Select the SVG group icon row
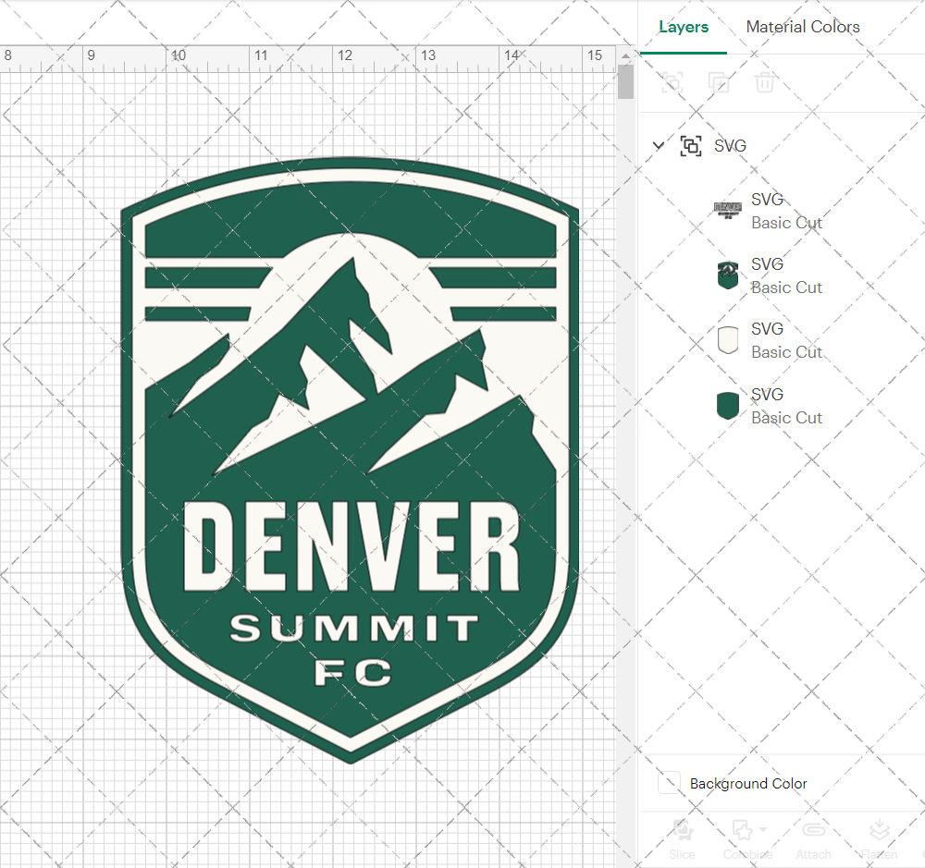The height and width of the screenshot is (868, 925). click(691, 146)
